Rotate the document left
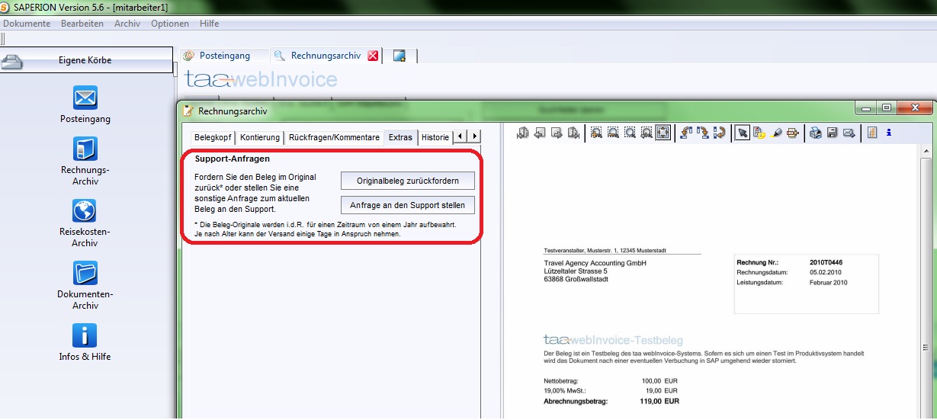 tap(685, 133)
